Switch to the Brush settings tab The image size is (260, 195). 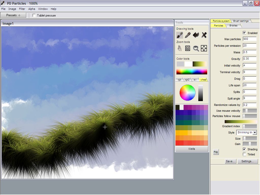click(x=241, y=21)
